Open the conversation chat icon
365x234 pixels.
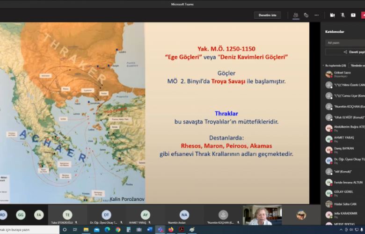306,15
